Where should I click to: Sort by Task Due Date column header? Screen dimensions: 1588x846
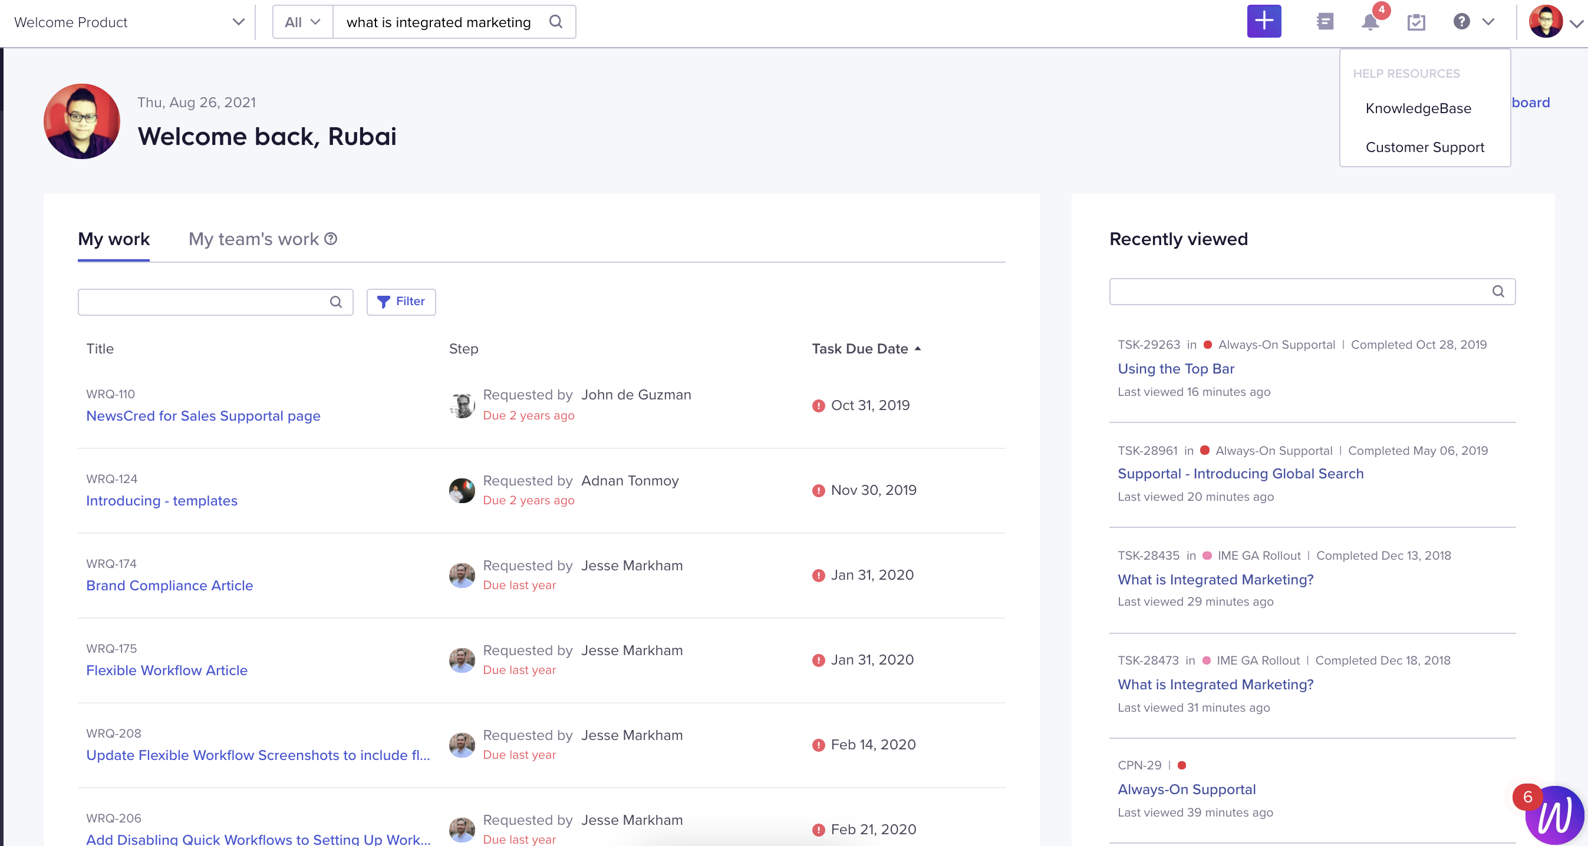[x=866, y=349]
